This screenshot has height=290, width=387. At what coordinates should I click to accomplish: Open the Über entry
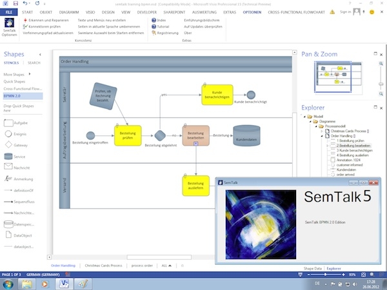click(x=188, y=33)
